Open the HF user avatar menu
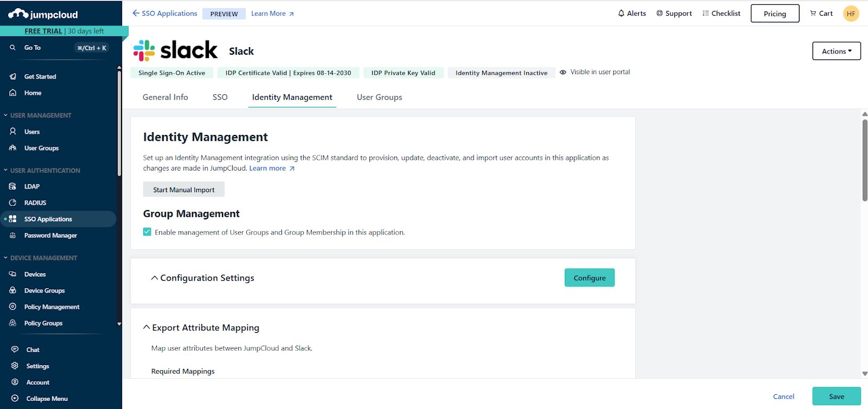The image size is (868, 409). click(851, 14)
